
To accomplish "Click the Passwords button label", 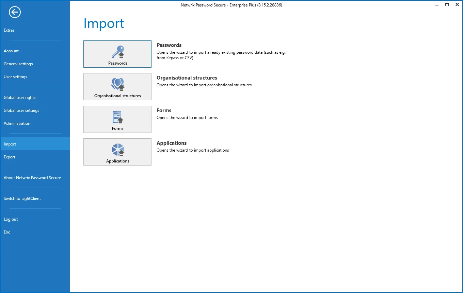I will (118, 63).
